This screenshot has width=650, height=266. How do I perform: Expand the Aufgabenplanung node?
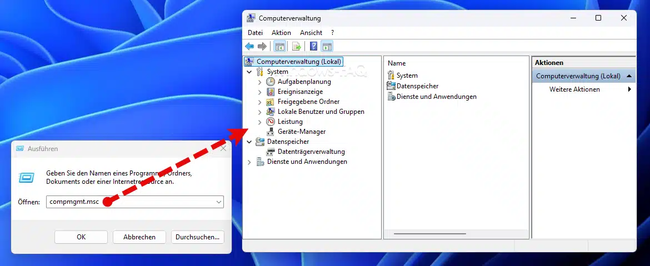tap(260, 82)
